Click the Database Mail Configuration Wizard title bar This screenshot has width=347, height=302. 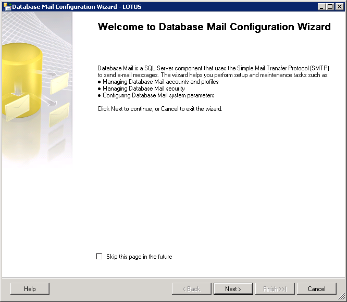[x=173, y=7]
